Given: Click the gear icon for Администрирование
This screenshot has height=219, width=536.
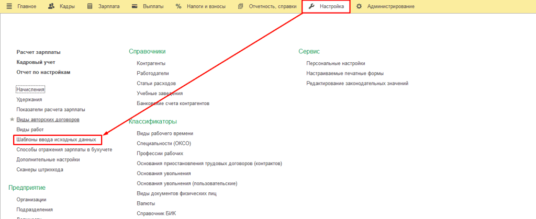Looking at the screenshot, I should pos(359,6).
